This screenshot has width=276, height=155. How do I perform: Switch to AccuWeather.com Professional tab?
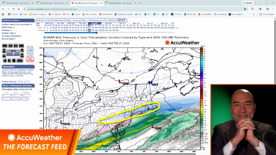click(87, 3)
